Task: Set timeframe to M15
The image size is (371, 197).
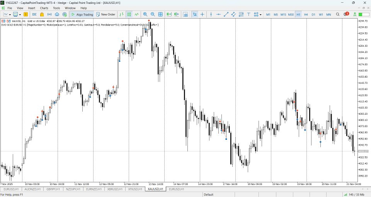Action: tap(283, 14)
